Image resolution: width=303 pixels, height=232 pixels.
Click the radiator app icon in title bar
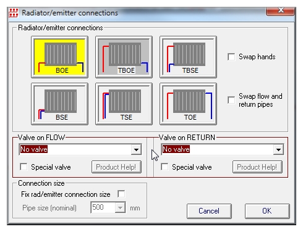14,13
